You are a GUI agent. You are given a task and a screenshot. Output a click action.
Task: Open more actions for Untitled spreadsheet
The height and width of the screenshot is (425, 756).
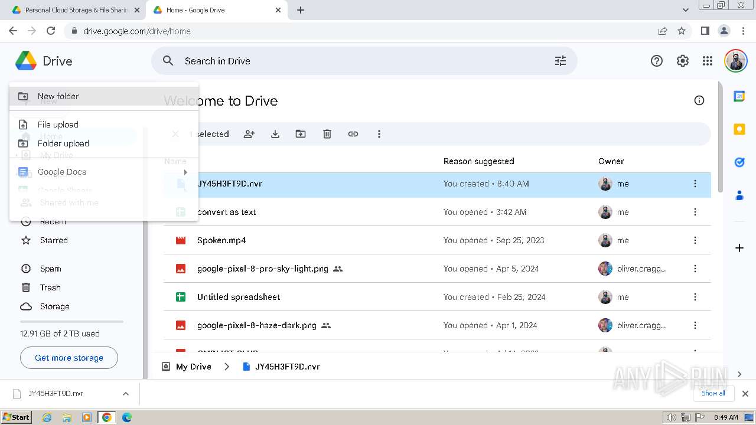[x=695, y=297]
